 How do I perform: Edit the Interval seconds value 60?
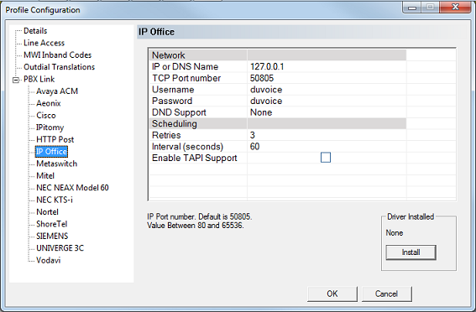327,147
